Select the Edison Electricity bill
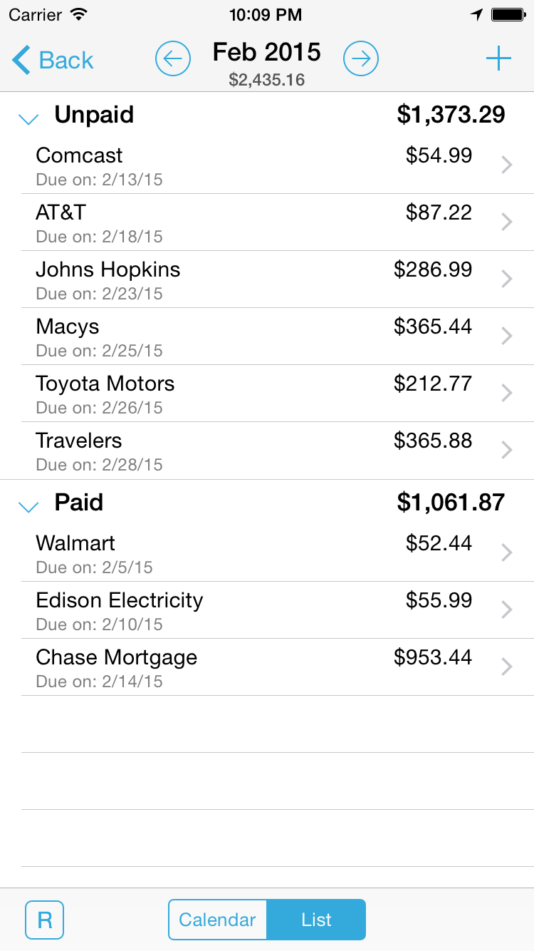 [249, 610]
